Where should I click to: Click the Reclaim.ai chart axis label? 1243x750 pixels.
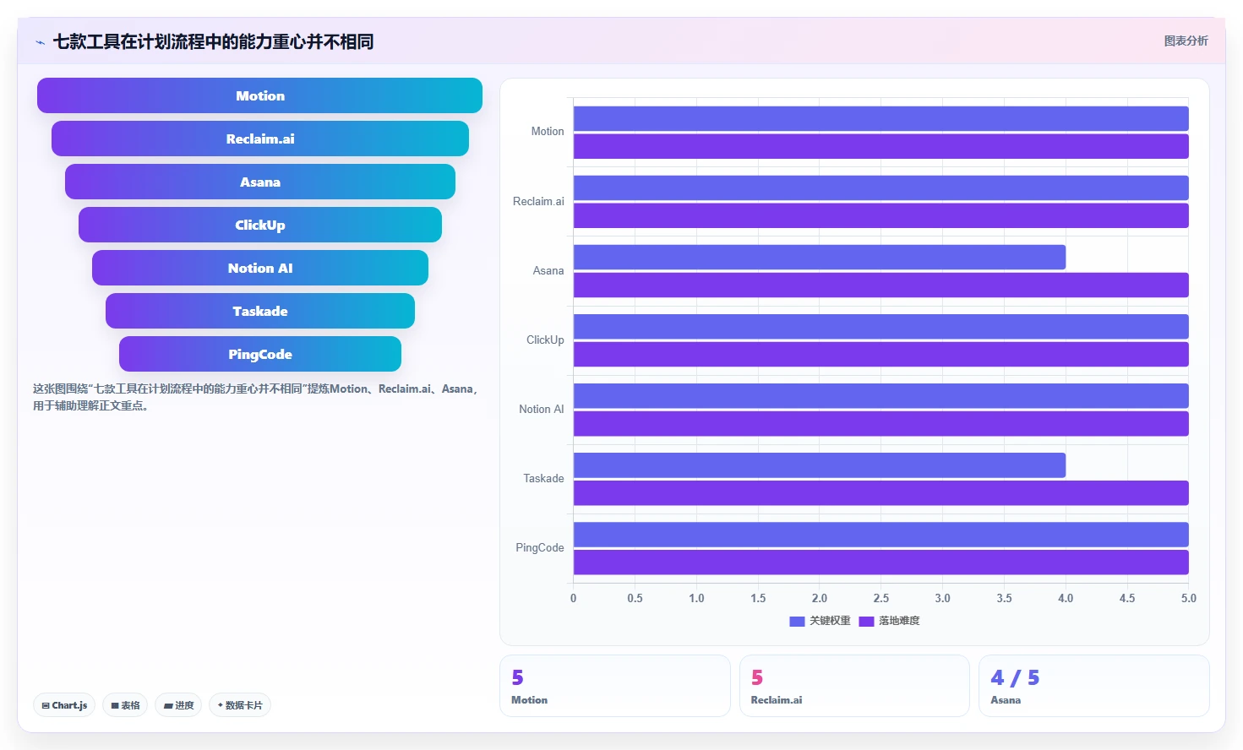tap(538, 201)
